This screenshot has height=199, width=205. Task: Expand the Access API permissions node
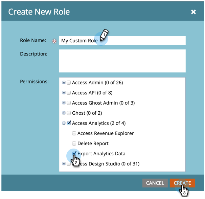64,93
